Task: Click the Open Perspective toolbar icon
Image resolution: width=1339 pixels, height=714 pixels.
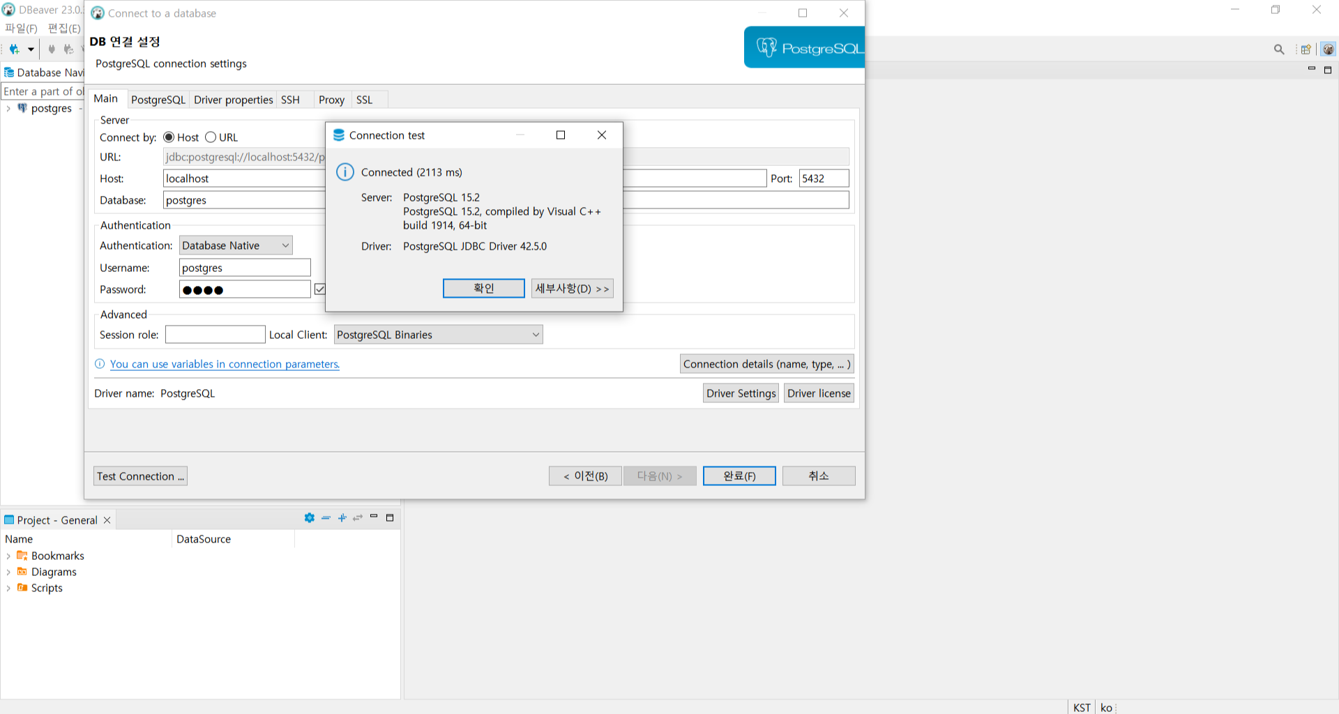Action: point(1306,50)
